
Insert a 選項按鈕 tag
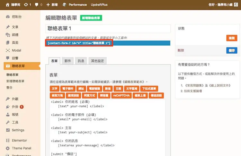point(73,96)
